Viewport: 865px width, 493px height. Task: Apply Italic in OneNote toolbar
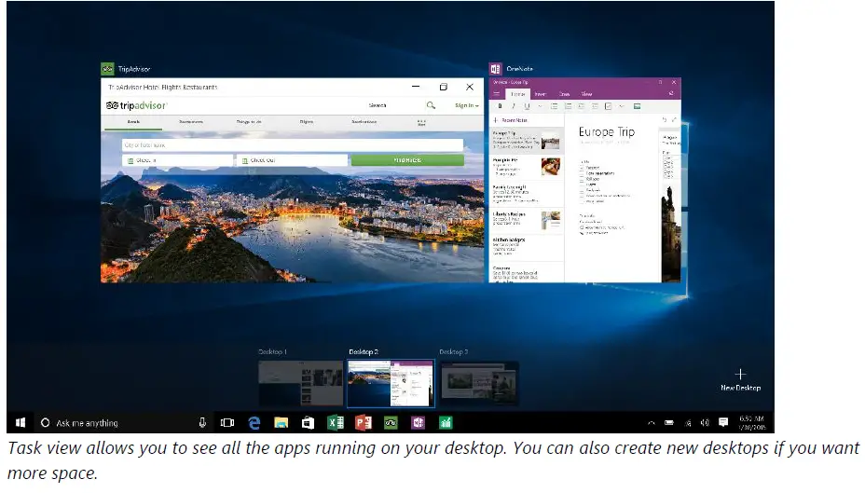click(x=514, y=106)
